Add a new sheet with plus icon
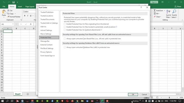This screenshot has width=184, height=103. click(28, 94)
